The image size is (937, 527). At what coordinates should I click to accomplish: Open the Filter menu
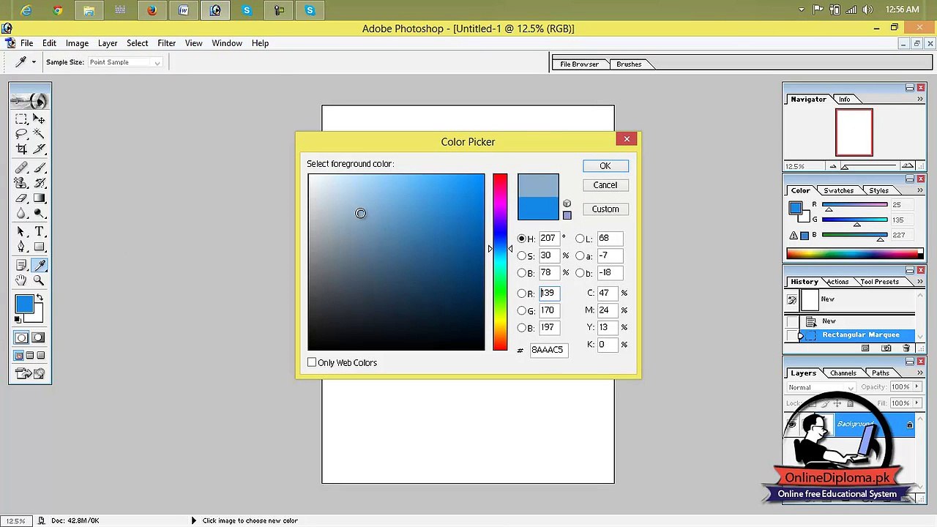pyautogui.click(x=166, y=43)
